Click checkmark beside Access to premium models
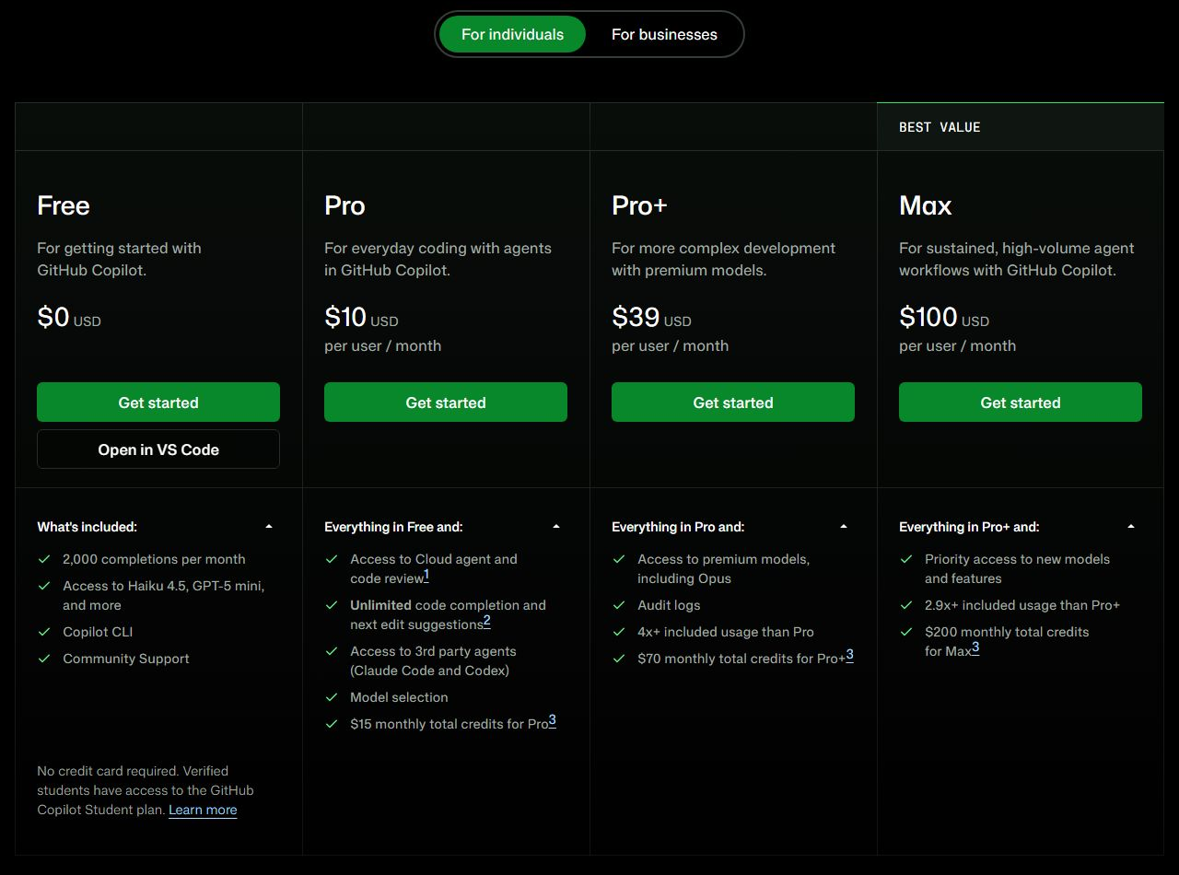Image resolution: width=1179 pixels, height=875 pixels. tap(619, 559)
